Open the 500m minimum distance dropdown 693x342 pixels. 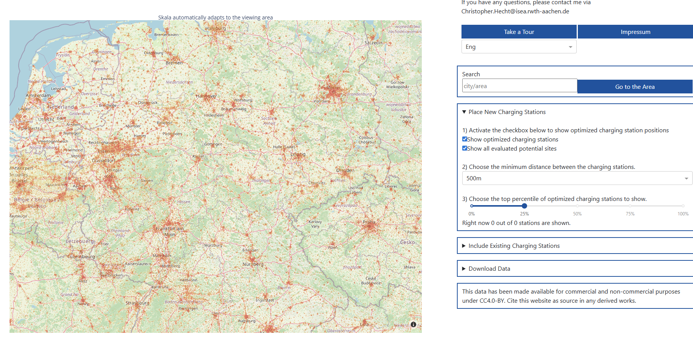577,178
